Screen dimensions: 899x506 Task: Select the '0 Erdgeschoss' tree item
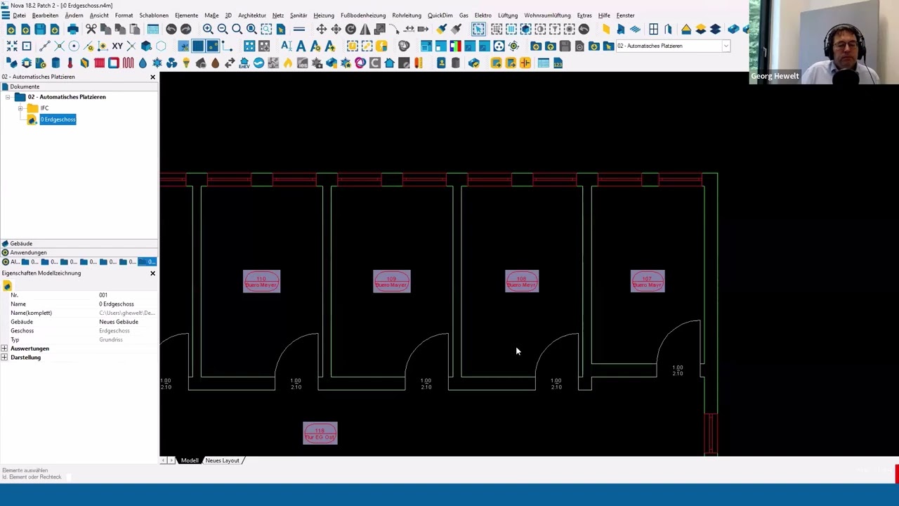click(x=58, y=119)
